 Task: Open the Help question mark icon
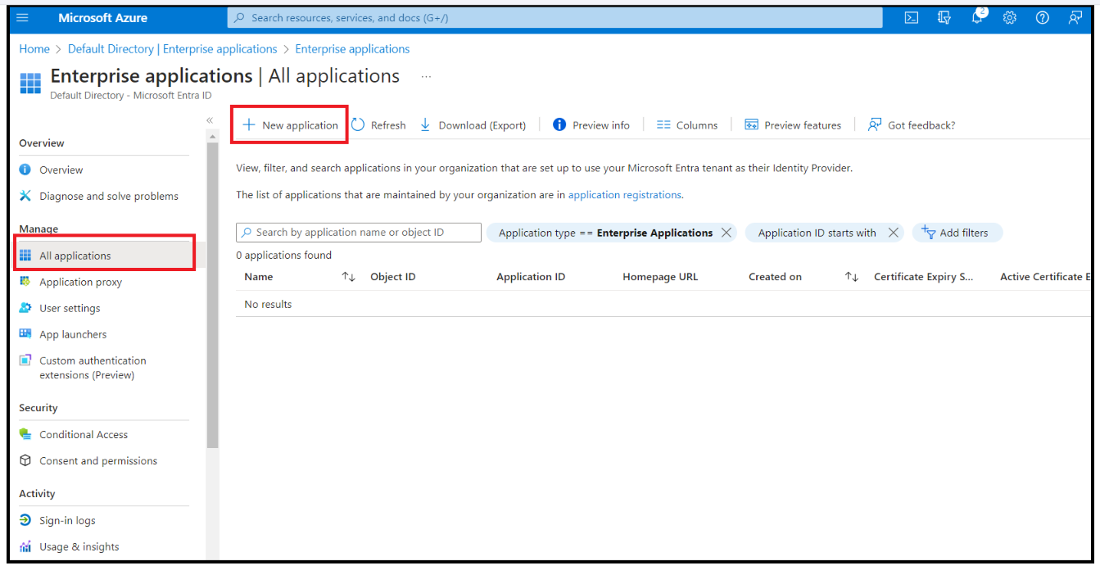click(1043, 18)
